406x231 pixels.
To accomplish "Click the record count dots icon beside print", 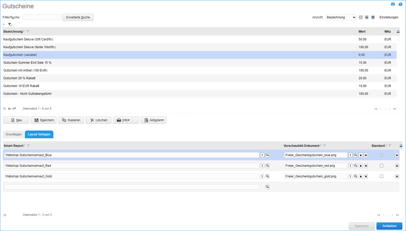I will click(14, 109).
